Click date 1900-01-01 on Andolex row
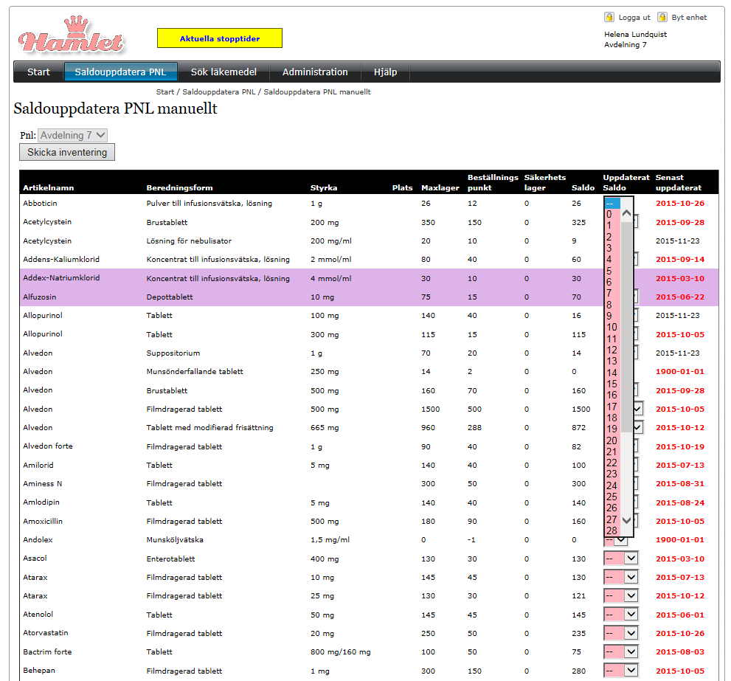This screenshot has height=681, width=731. [x=679, y=539]
